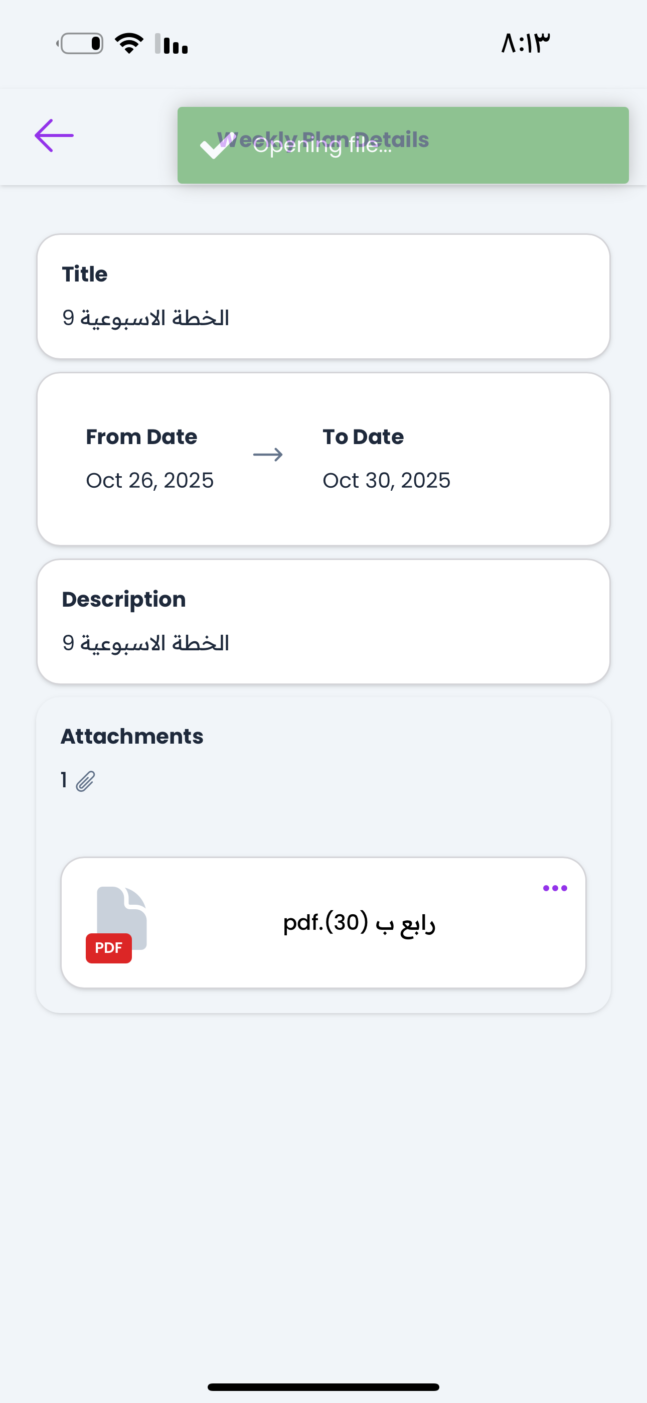
Task: Tap the purple back arrow
Action: (54, 135)
